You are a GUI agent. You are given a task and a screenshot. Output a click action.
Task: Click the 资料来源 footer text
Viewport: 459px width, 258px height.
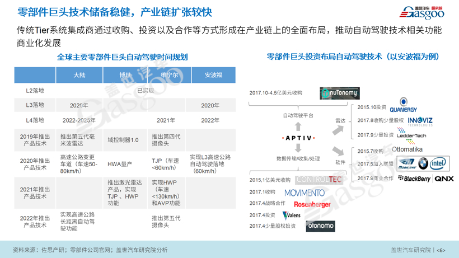click(90, 250)
